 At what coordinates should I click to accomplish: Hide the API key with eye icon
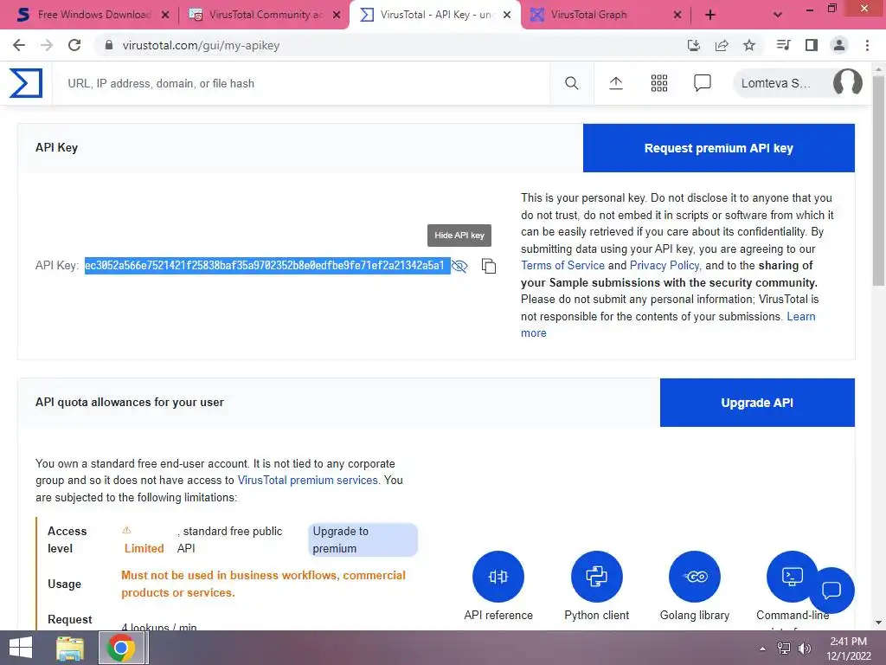459,266
